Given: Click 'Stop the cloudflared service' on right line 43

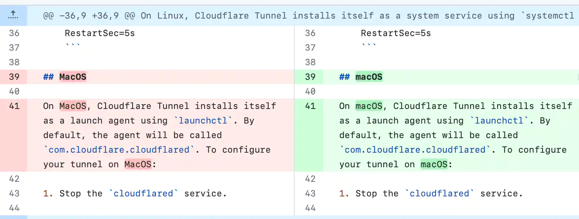Looking at the screenshot, I should (x=439, y=193).
